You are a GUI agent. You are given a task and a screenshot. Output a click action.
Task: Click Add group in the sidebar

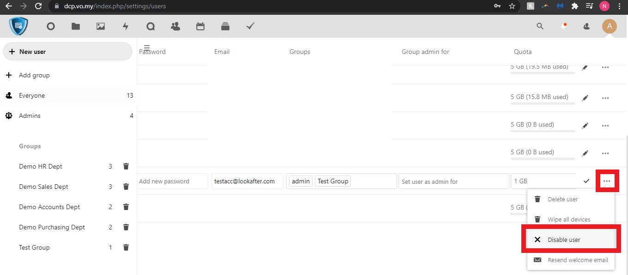click(34, 75)
